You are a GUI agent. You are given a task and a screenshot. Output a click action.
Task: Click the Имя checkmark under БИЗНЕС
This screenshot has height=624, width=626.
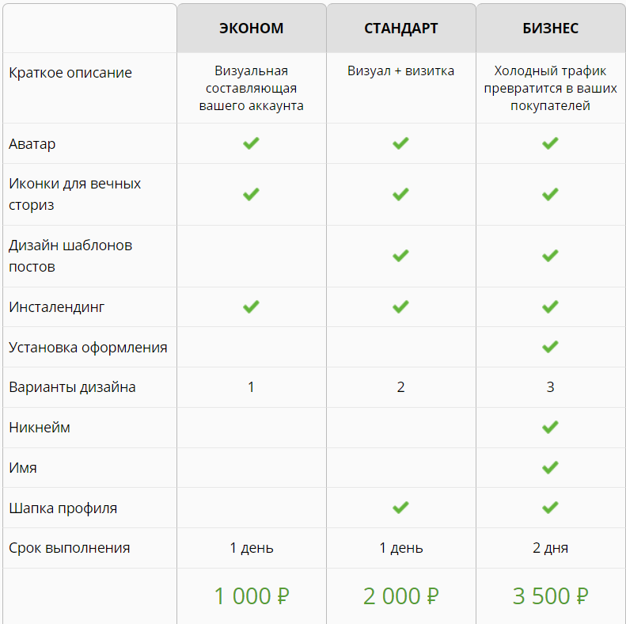[x=550, y=467]
